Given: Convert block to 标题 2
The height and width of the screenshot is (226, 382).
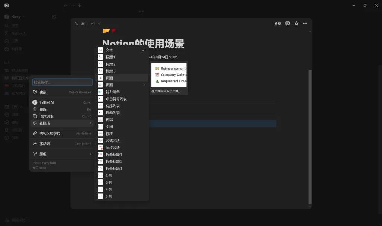Looking at the screenshot, I should (x=121, y=64).
